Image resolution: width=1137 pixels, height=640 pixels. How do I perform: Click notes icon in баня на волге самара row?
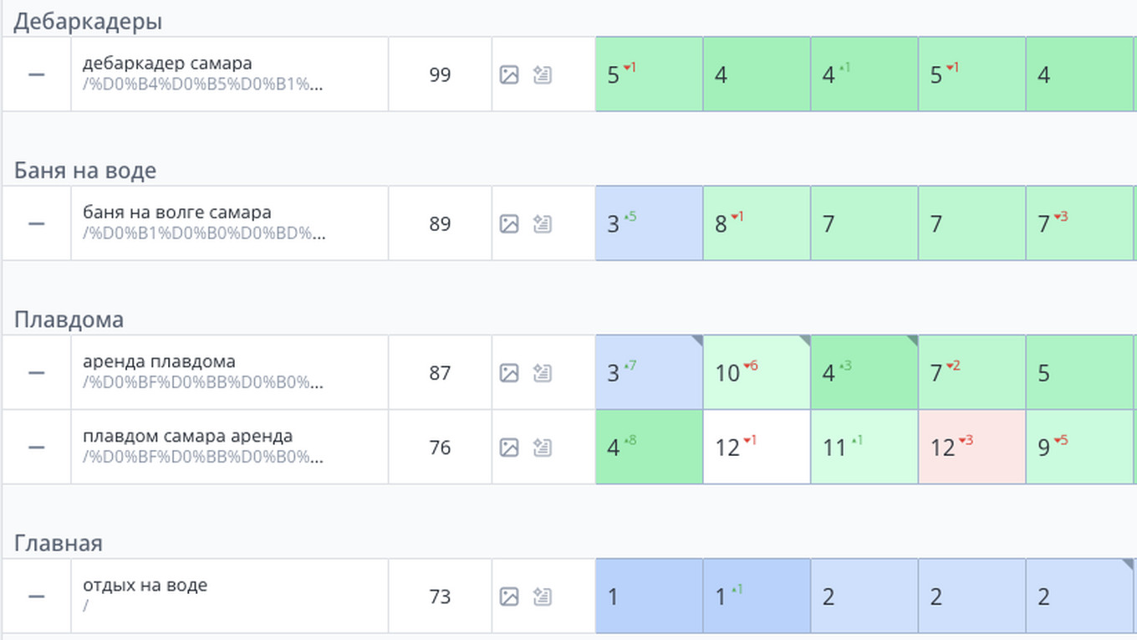pos(543,224)
